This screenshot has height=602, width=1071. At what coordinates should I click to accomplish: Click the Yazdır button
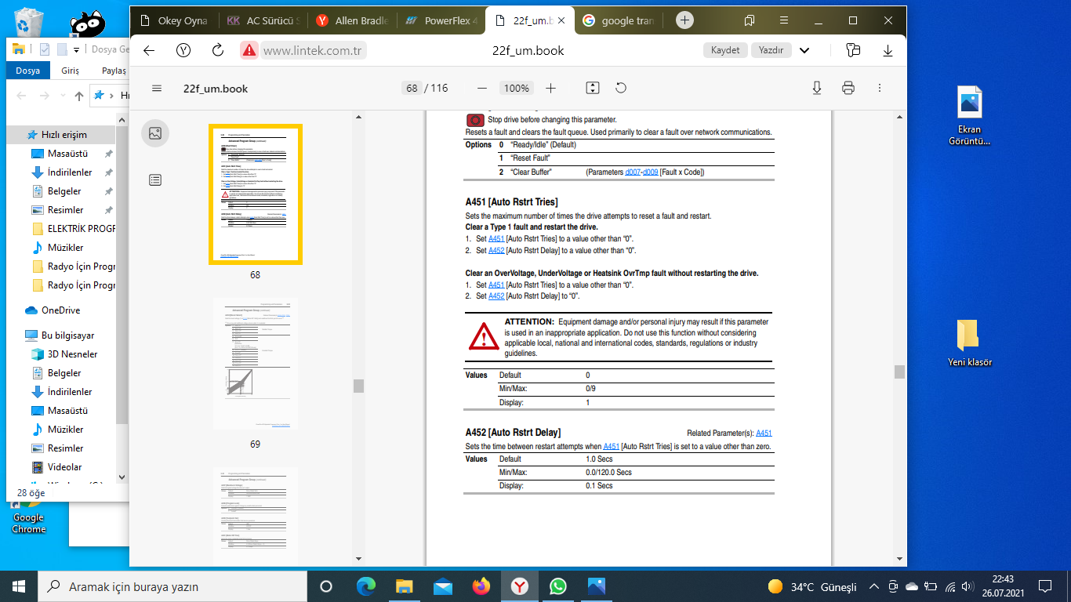772,50
